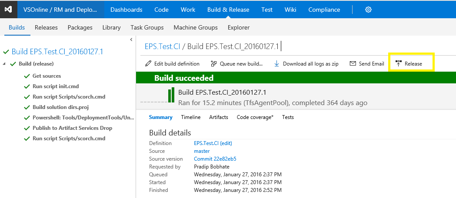Switch to the Timeline tab
The width and height of the screenshot is (456, 198).
click(191, 117)
